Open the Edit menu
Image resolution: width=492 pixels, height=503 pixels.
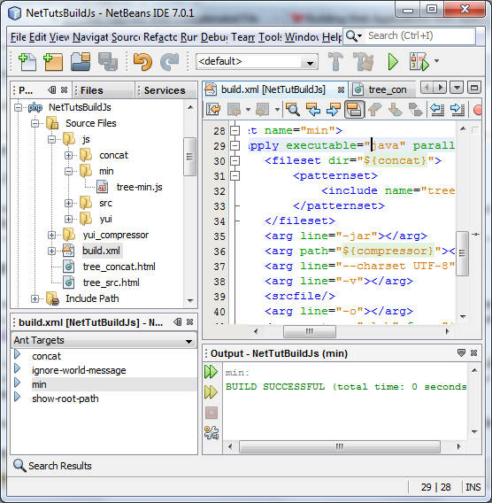click(x=37, y=37)
